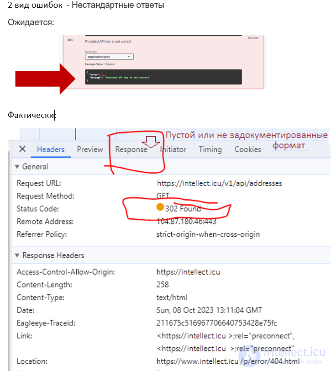331x371 pixels.
Task: Click the dark JSON example code block
Action: 163,77
